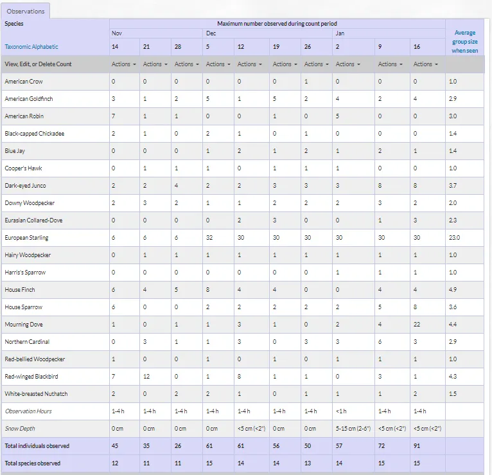Select European Starling average group size 23.0
The image size is (492, 475).
tap(454, 238)
